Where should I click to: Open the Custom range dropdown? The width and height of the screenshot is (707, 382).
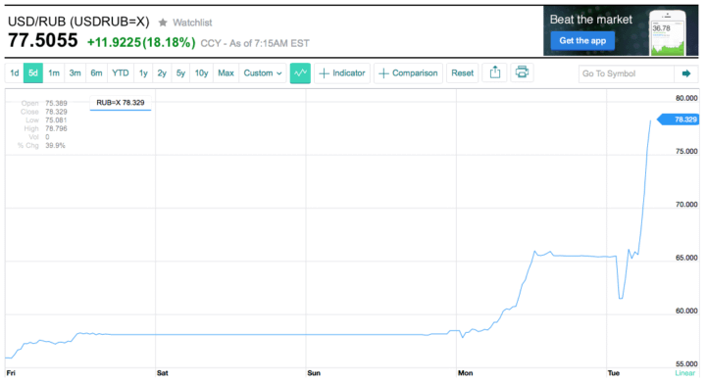coord(263,73)
